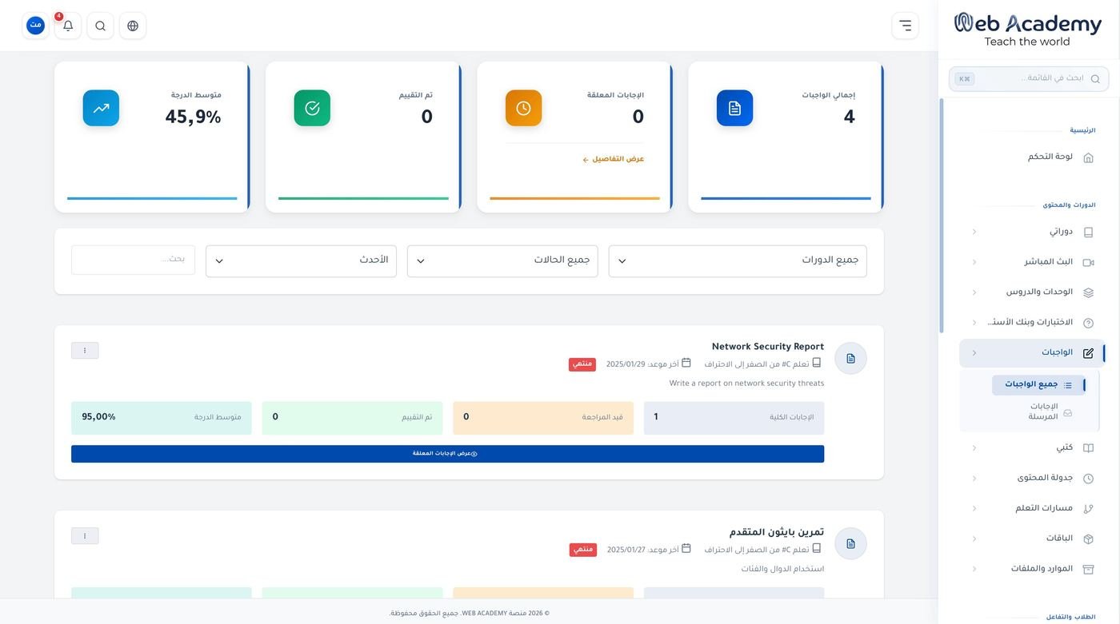Toggle the sidebar with hamburger menu icon
Viewport: 1120px width, 624px height.
click(905, 26)
